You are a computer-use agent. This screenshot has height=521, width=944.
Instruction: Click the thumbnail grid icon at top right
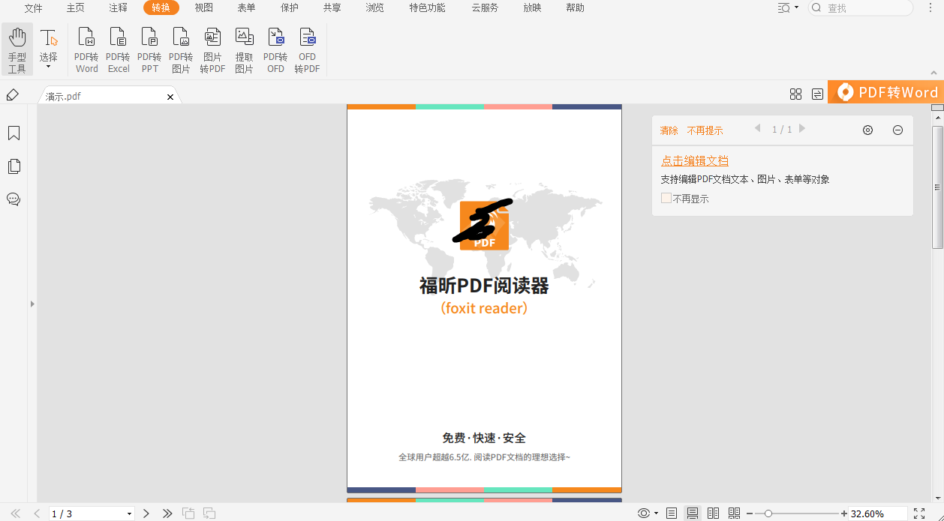pos(796,94)
